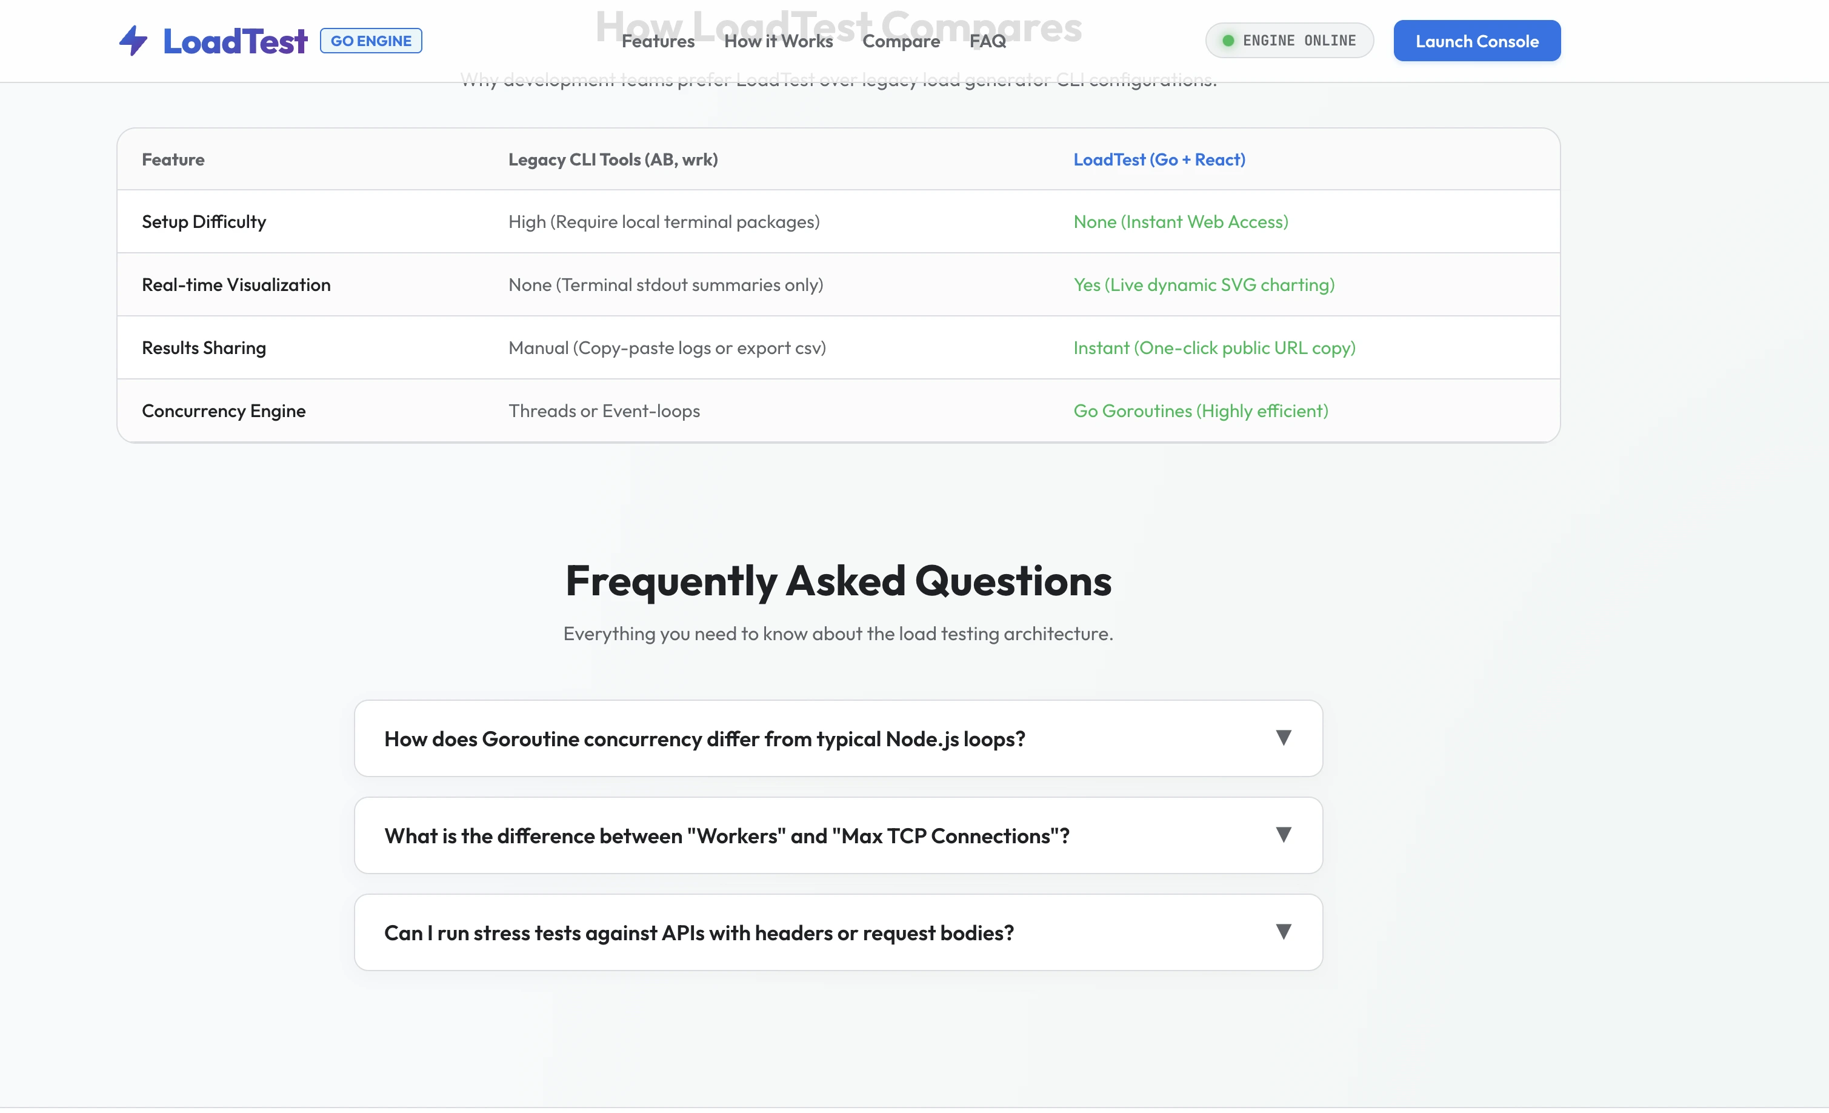Open the Compare nav item
The height and width of the screenshot is (1113, 1829).
(x=901, y=41)
